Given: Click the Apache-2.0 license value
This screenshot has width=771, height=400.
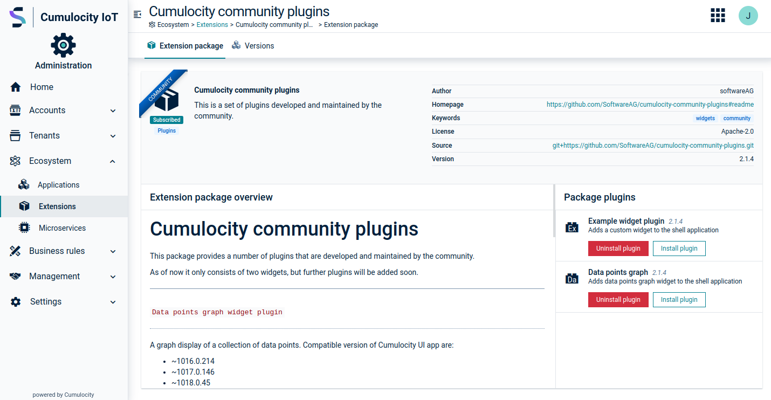Looking at the screenshot, I should (738, 132).
